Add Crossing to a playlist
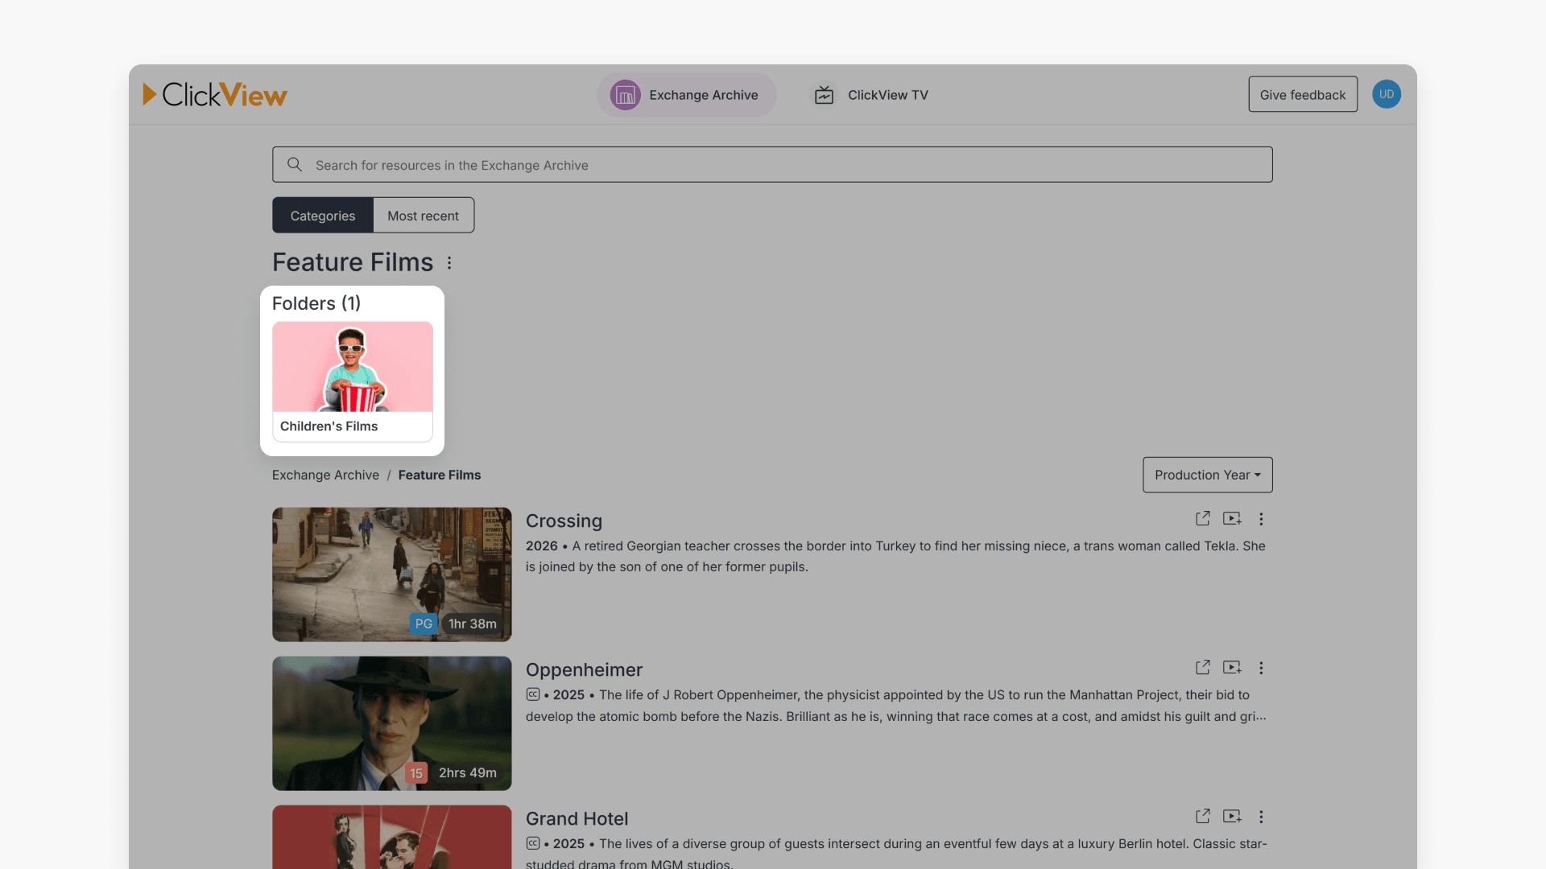 (1232, 518)
